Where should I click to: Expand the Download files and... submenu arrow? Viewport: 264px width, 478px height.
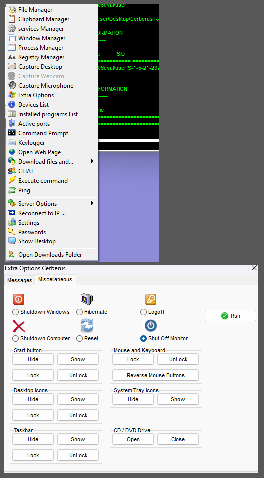pos(92,161)
